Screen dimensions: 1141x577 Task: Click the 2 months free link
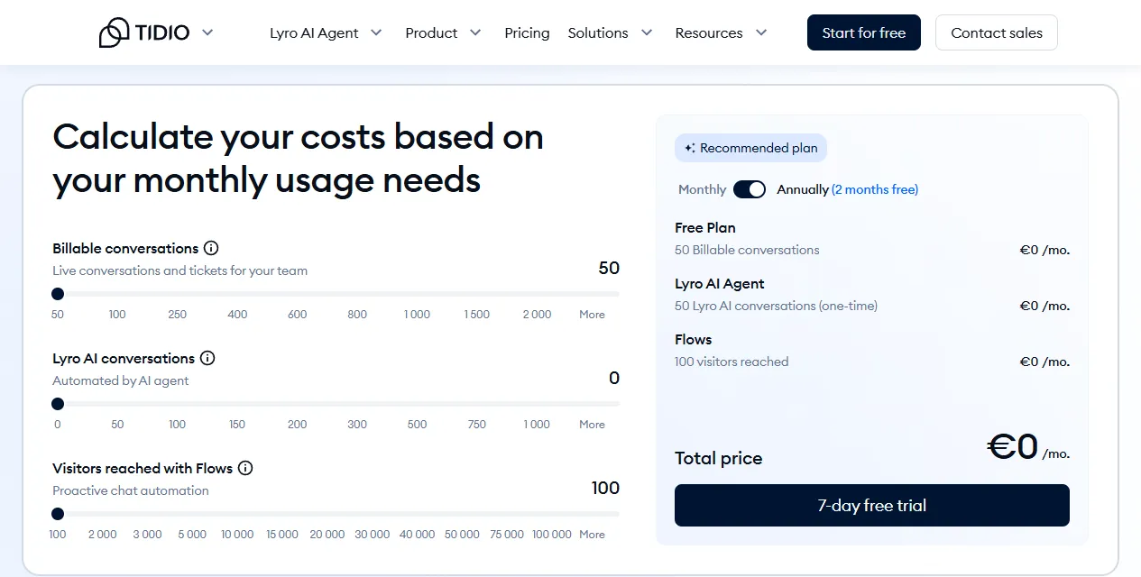[875, 189]
